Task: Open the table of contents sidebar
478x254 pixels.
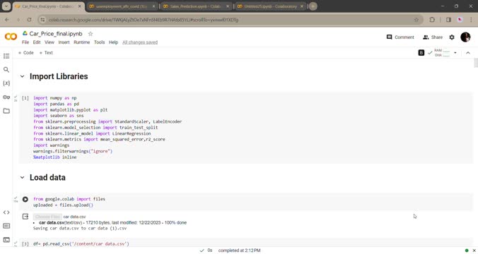Action: pyautogui.click(x=6, y=56)
